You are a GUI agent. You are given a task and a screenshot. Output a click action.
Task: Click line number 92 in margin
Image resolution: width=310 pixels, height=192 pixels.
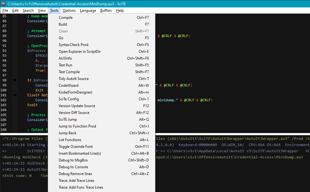[4, 51]
